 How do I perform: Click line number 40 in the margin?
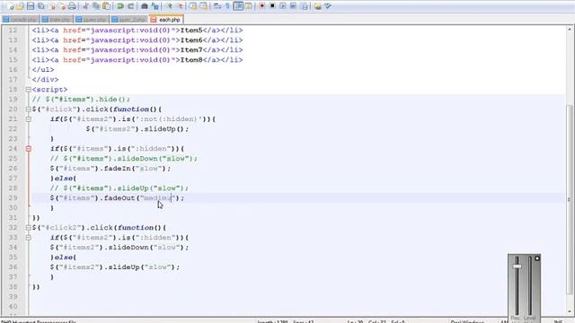coord(13,307)
